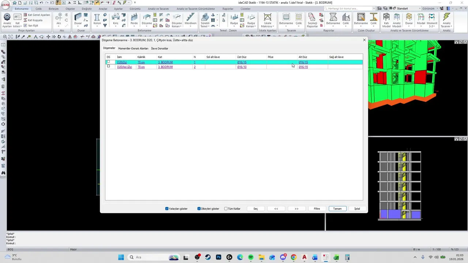Select Sürekli Temel tool
This screenshot has width=468, height=263.
tap(205, 20)
